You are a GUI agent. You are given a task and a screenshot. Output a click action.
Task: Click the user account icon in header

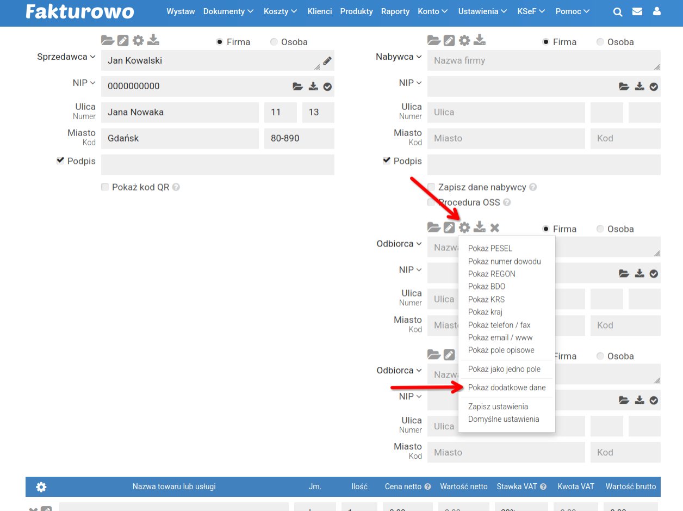click(657, 12)
